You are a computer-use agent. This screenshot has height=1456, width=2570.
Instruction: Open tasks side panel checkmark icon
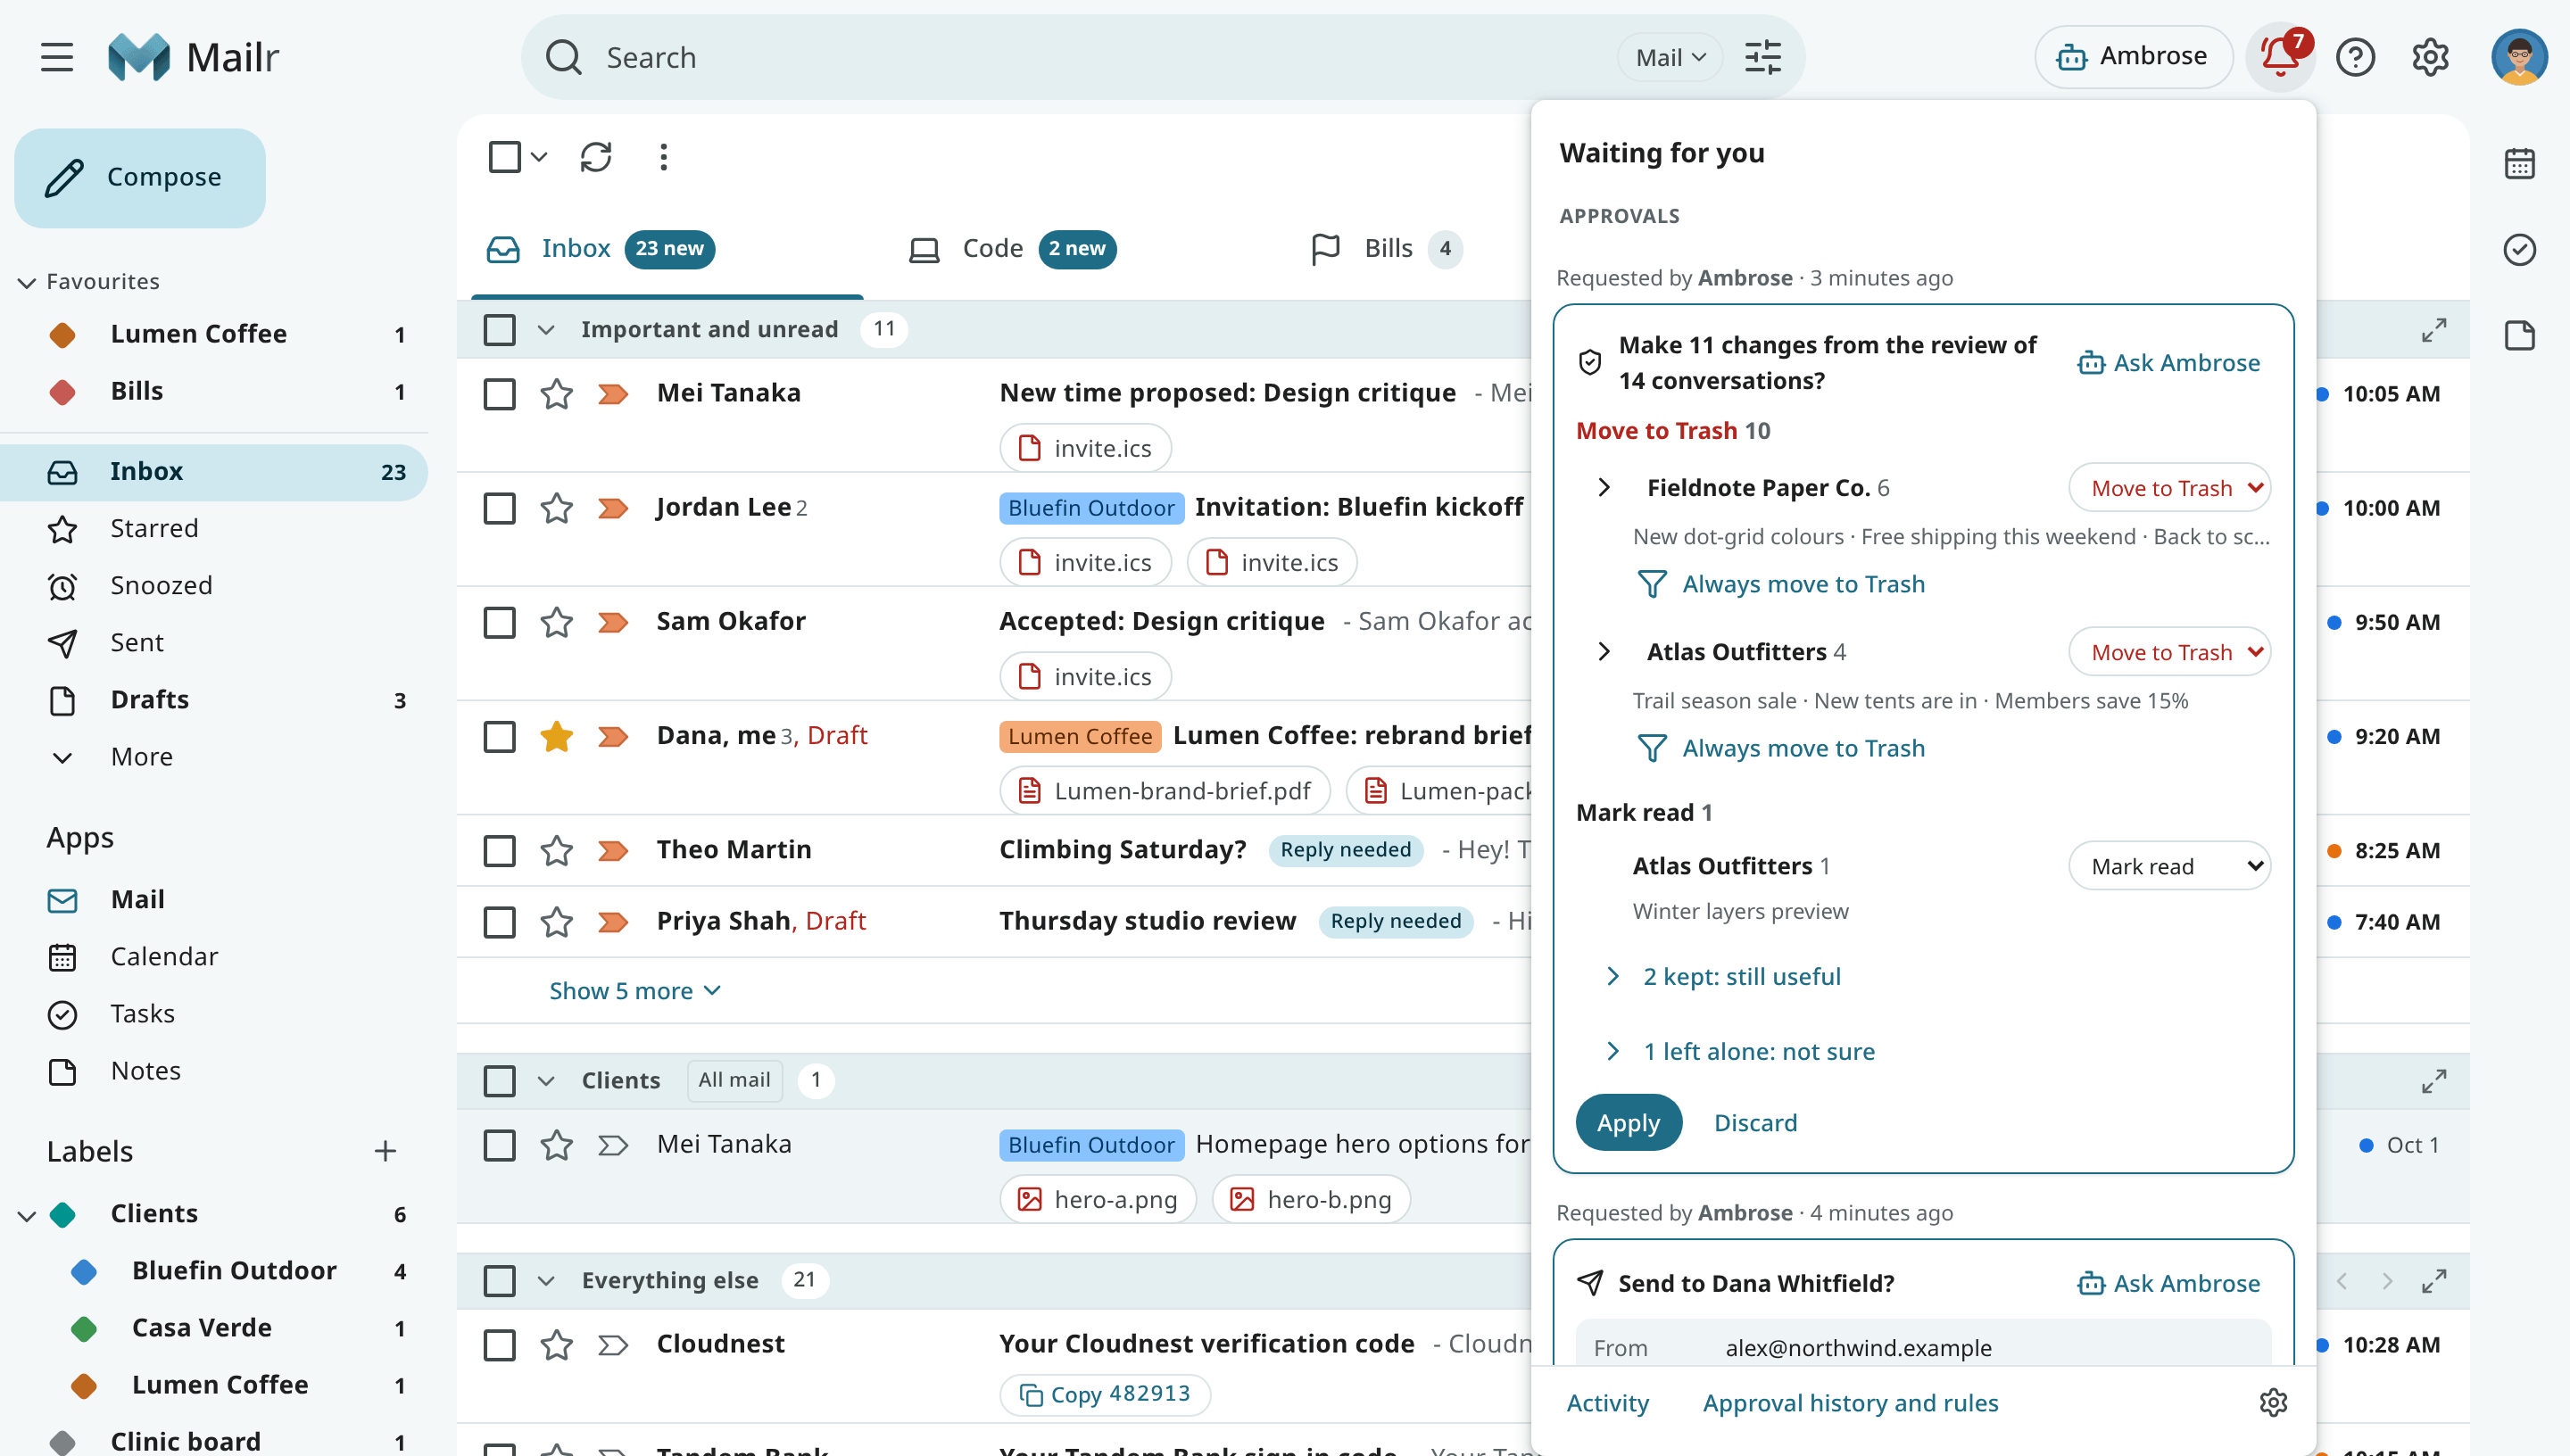(2519, 249)
